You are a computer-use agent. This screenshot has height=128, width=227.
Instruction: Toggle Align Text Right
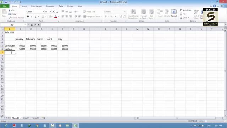click(x=71, y=17)
